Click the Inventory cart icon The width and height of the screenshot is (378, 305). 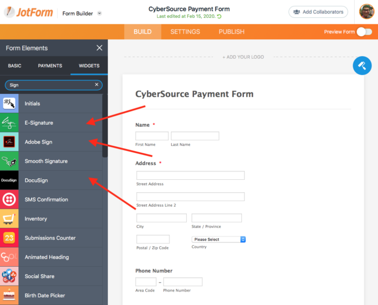(9, 219)
